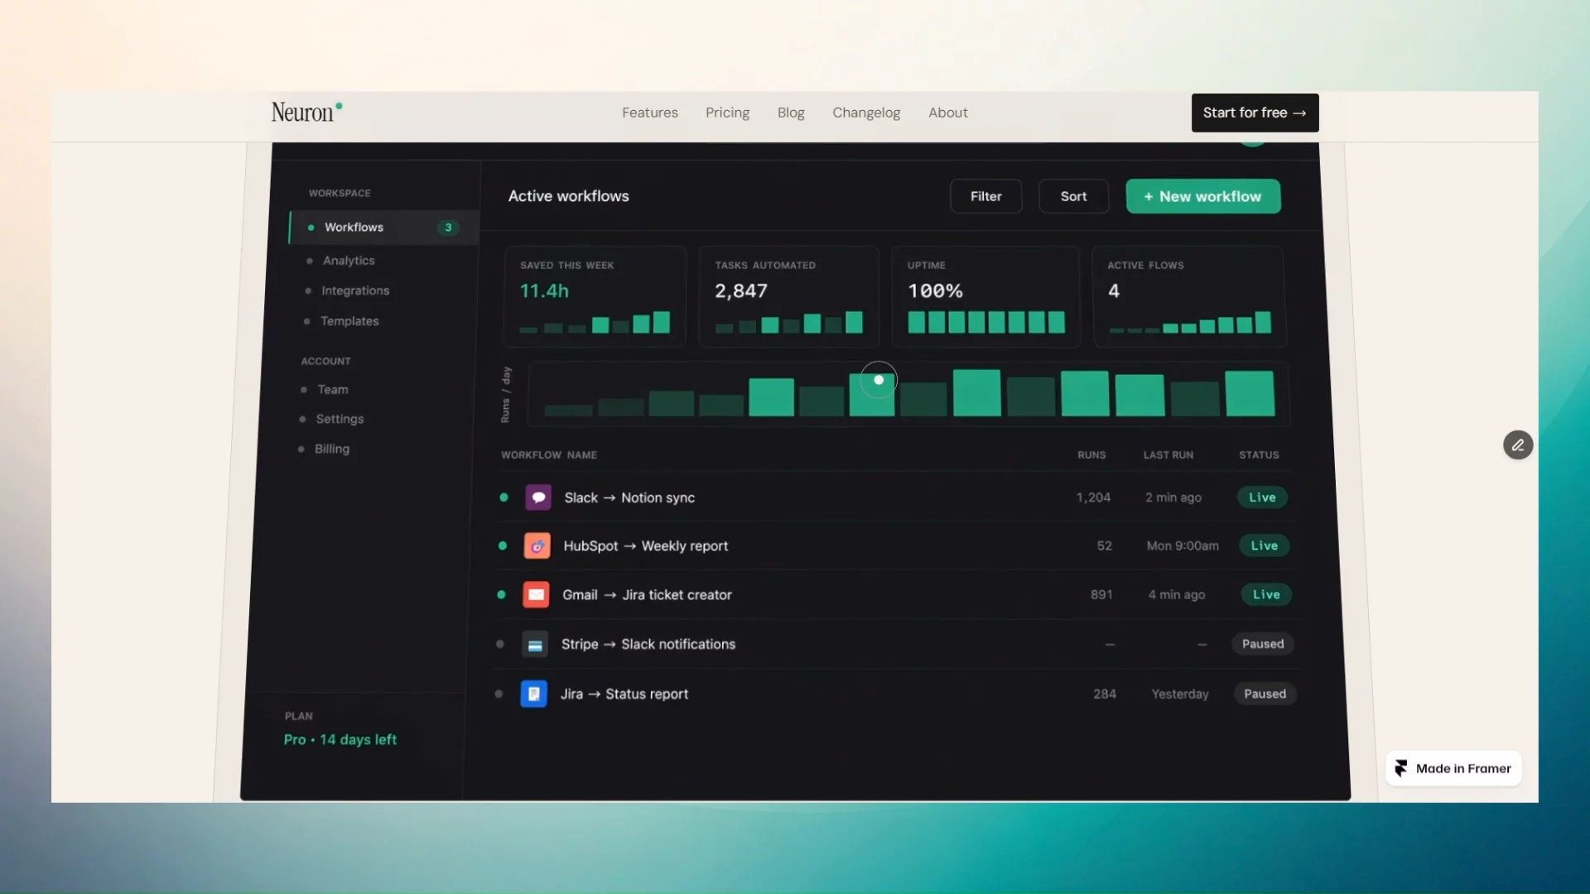
Task: Click the Live status of Gmail → Jira ticket creator
Action: click(x=1266, y=594)
